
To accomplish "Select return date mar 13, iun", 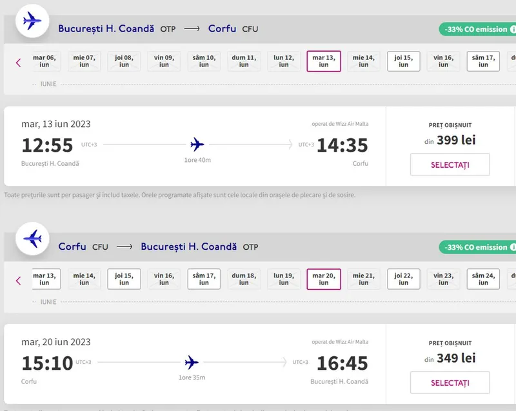I will (x=45, y=279).
